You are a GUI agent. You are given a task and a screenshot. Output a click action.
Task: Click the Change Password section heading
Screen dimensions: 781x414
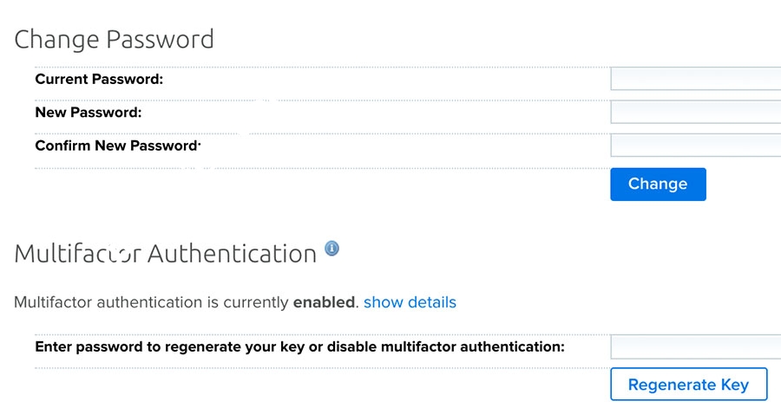pyautogui.click(x=114, y=39)
